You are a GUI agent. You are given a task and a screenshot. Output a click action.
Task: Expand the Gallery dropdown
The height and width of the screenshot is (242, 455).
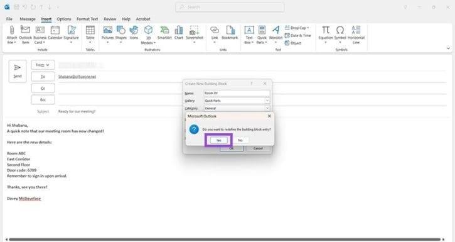(267, 101)
